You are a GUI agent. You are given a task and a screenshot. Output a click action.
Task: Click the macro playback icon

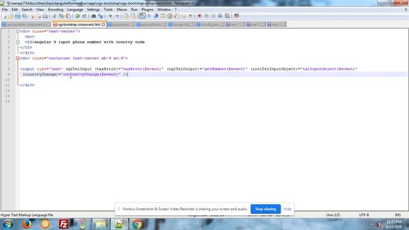click(213, 16)
